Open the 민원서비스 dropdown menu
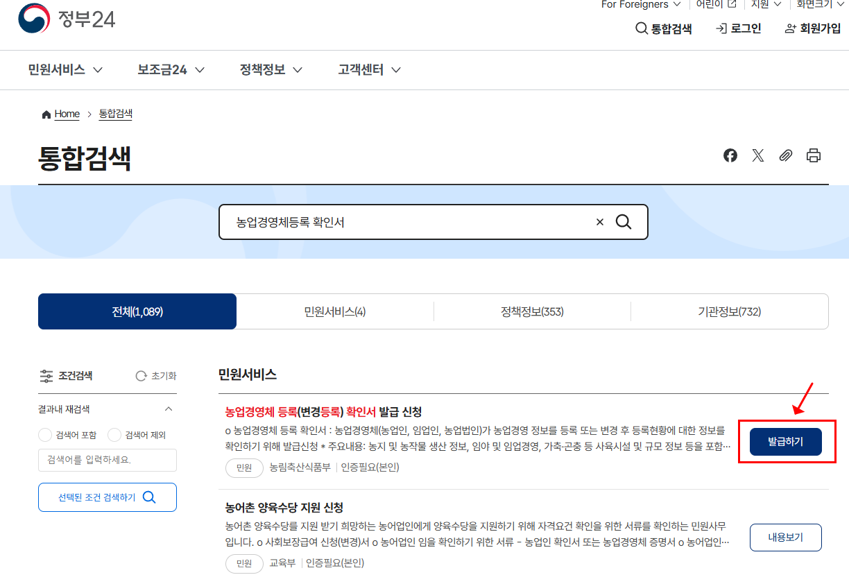This screenshot has width=849, height=584. pyautogui.click(x=65, y=69)
